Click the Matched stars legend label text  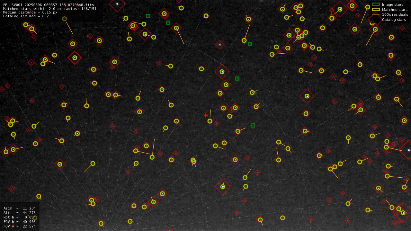point(395,10)
